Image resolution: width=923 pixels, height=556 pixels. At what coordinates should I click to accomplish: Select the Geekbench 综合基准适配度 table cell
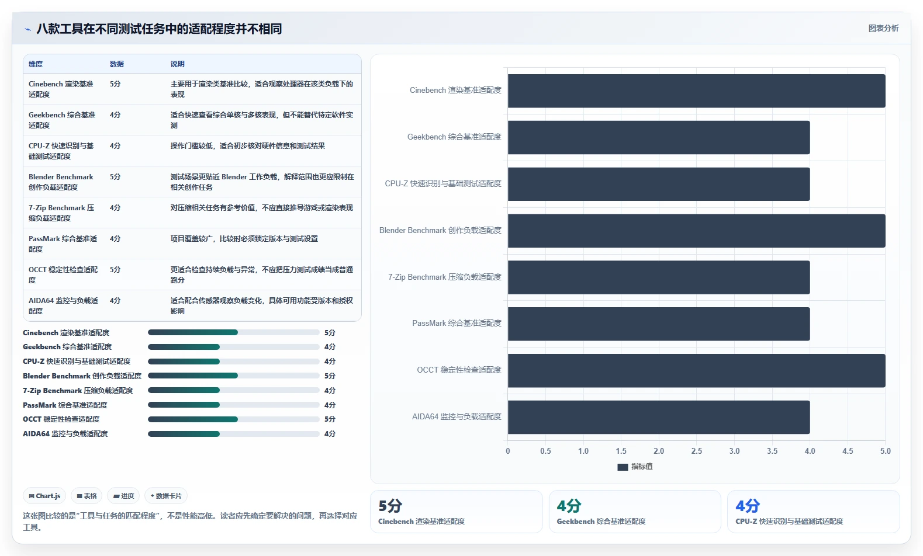(63, 120)
